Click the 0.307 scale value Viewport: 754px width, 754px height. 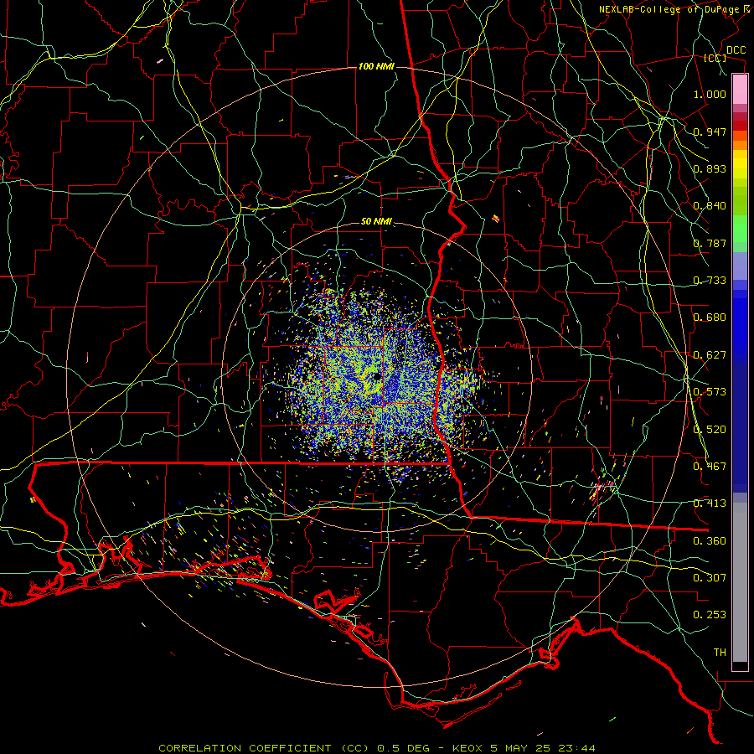(x=710, y=578)
